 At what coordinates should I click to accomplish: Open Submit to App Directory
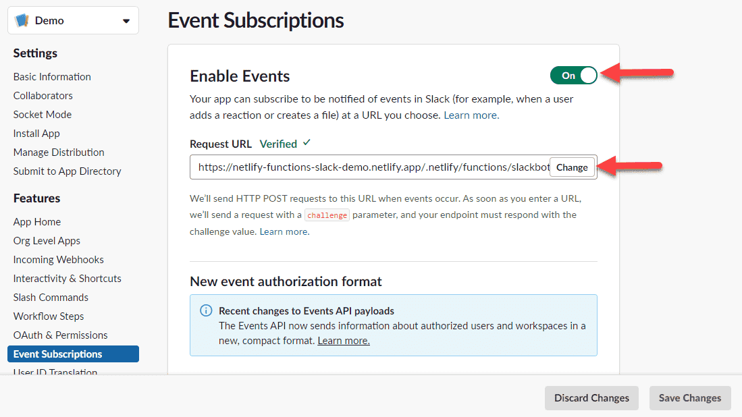[x=68, y=171]
